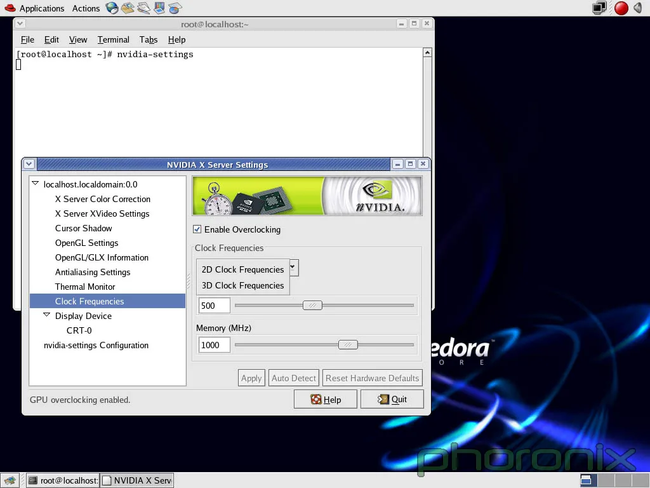Screen dimensions: 650x488
Task: Click the web browser globe launcher icon
Action: click(x=112, y=8)
